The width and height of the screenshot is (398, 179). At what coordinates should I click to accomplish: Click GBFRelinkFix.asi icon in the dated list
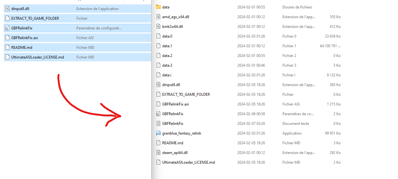tap(158, 104)
